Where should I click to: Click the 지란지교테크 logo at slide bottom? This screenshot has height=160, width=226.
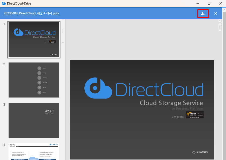coord(200,152)
